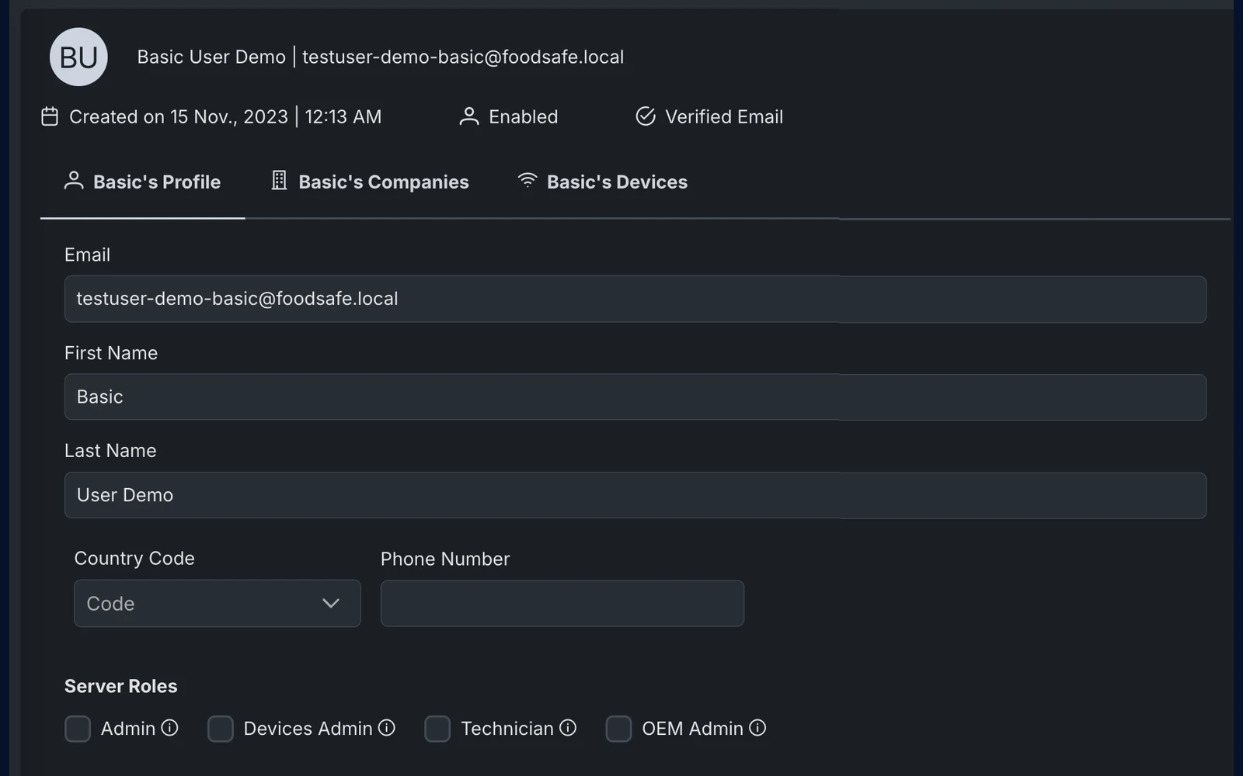Click the 'Enabled' status text
Viewport: 1243px width, 776px height.
[524, 116]
